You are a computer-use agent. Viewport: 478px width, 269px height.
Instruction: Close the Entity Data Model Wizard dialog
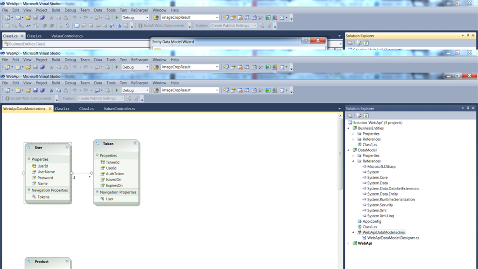coord(318,40)
